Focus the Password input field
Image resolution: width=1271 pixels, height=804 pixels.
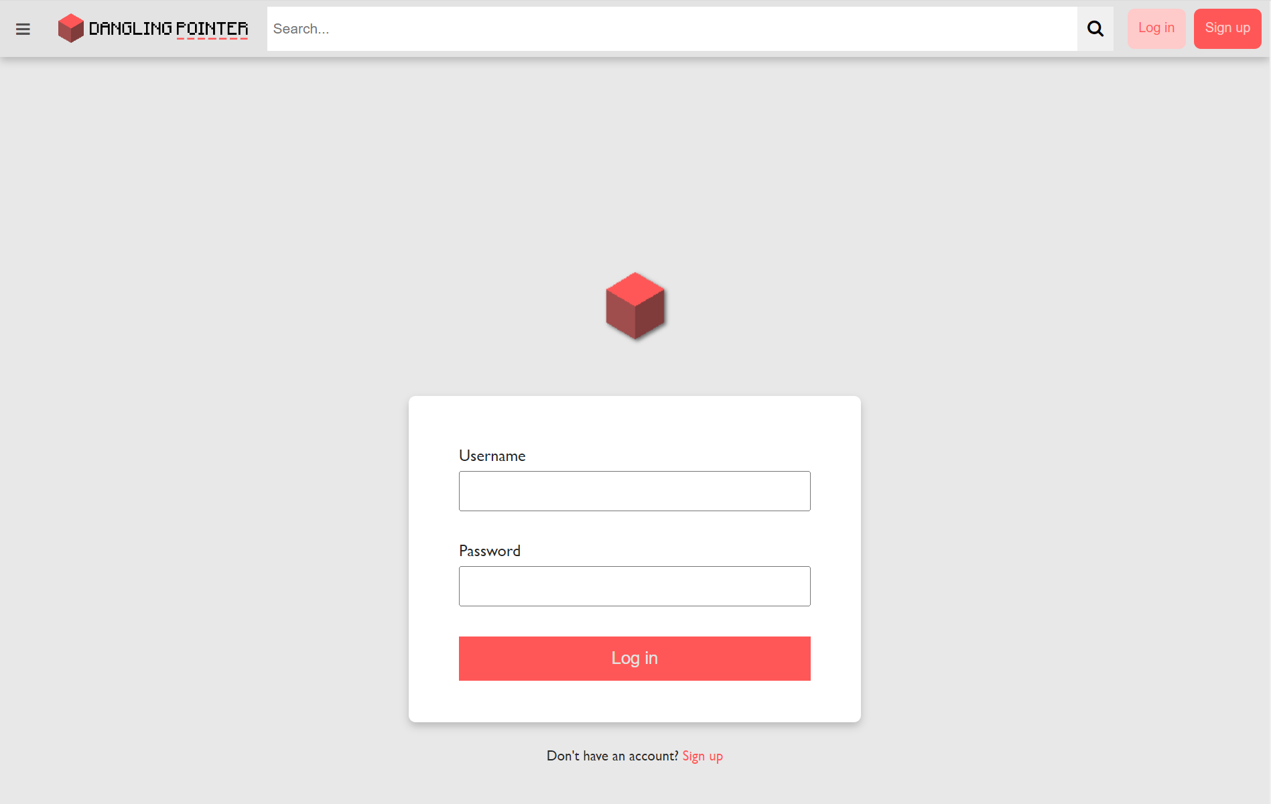tap(634, 586)
